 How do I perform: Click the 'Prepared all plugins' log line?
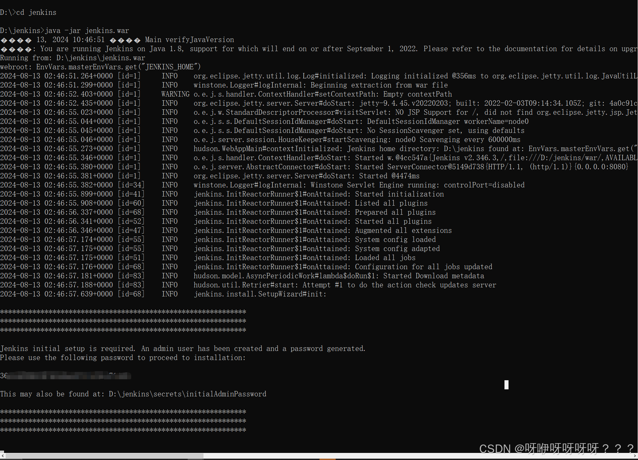click(x=218, y=212)
